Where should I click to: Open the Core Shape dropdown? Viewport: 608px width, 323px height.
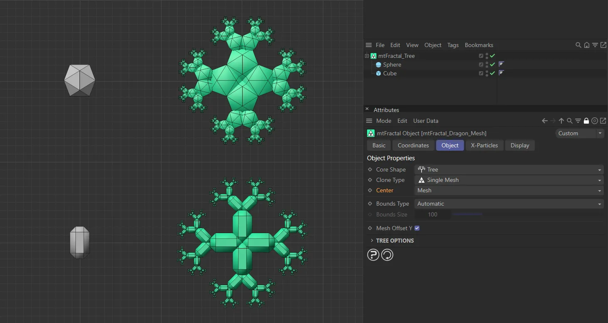(x=509, y=169)
